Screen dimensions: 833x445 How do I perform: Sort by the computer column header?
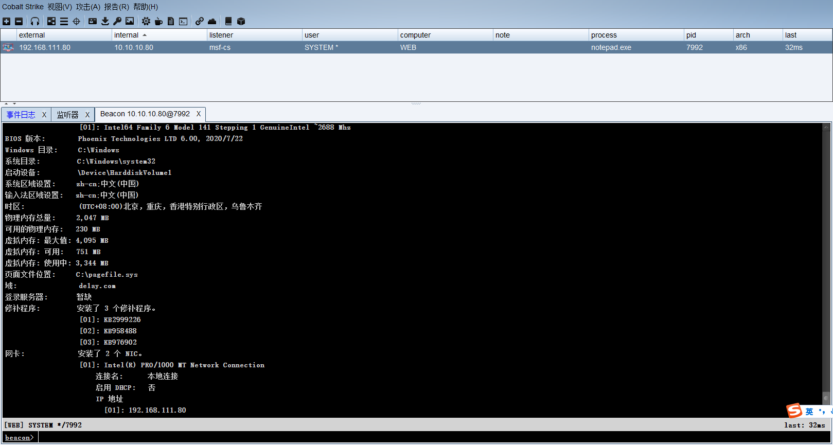[x=445, y=35]
